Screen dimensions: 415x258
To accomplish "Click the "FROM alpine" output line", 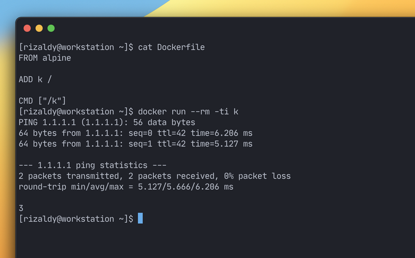I will coord(45,58).
